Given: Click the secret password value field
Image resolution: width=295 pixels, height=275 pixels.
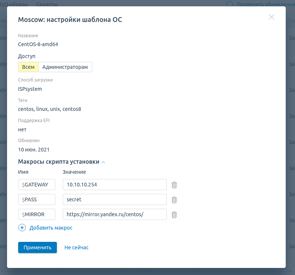Looking at the screenshot, I should click(115, 199).
